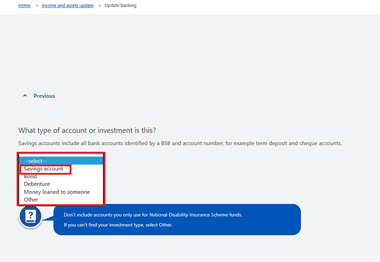The width and height of the screenshot is (380, 262).
Task: Open the Income and assets update link
Action: [x=68, y=5]
